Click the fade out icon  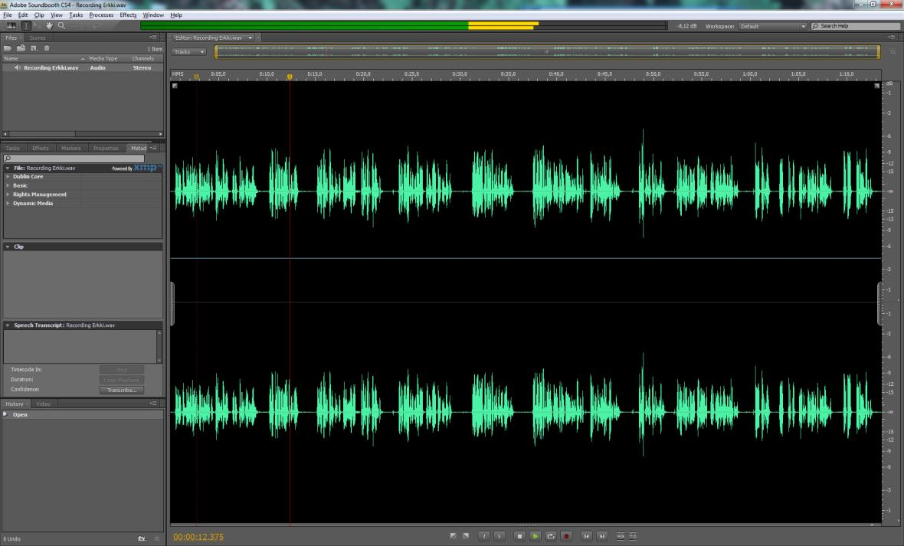(465, 536)
